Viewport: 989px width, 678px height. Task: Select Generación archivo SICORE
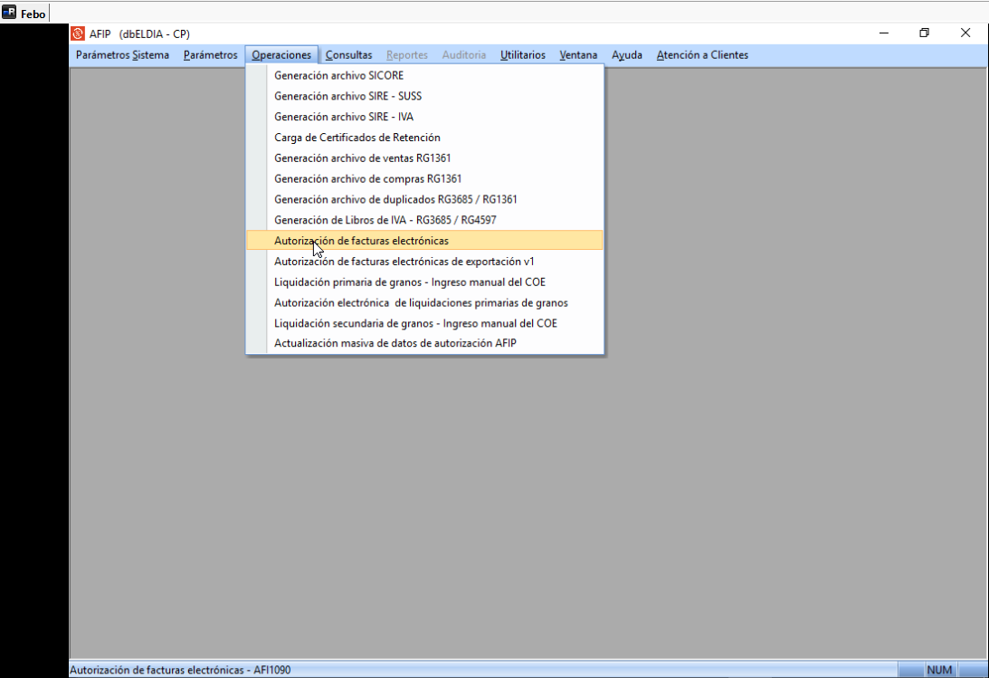(x=339, y=76)
